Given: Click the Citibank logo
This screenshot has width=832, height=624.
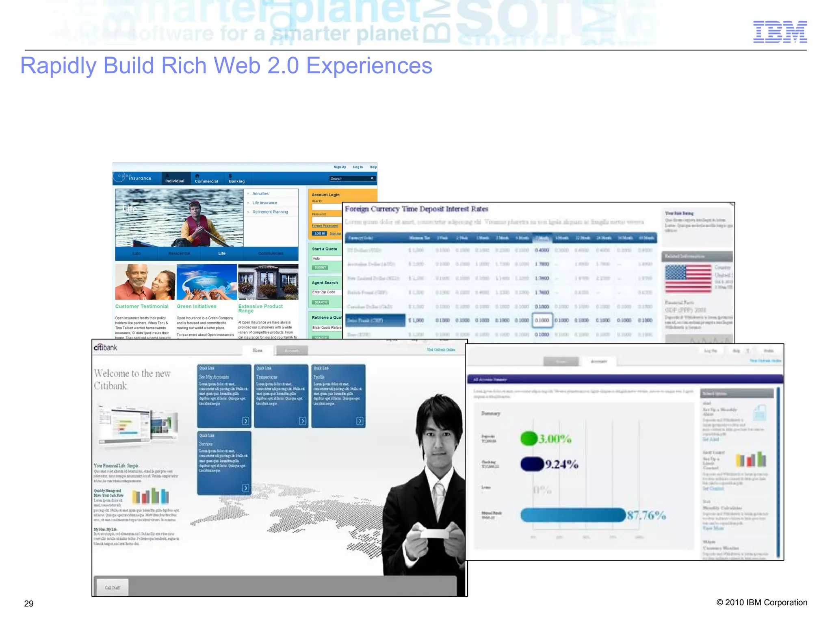Looking at the screenshot, I should [x=105, y=348].
